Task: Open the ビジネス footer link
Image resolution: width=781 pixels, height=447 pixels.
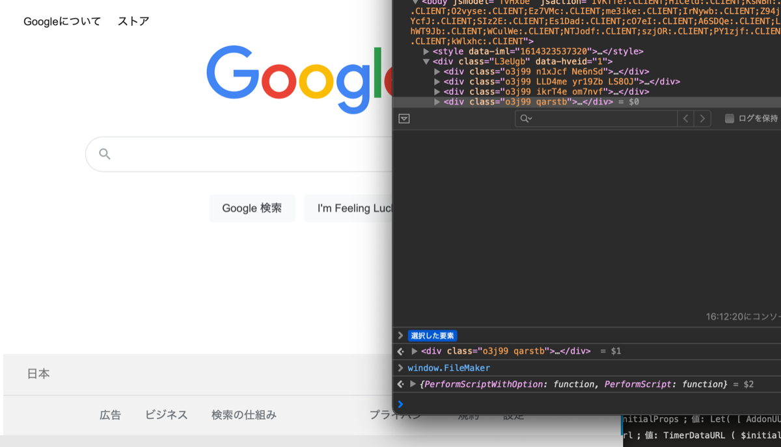Action: (166, 415)
